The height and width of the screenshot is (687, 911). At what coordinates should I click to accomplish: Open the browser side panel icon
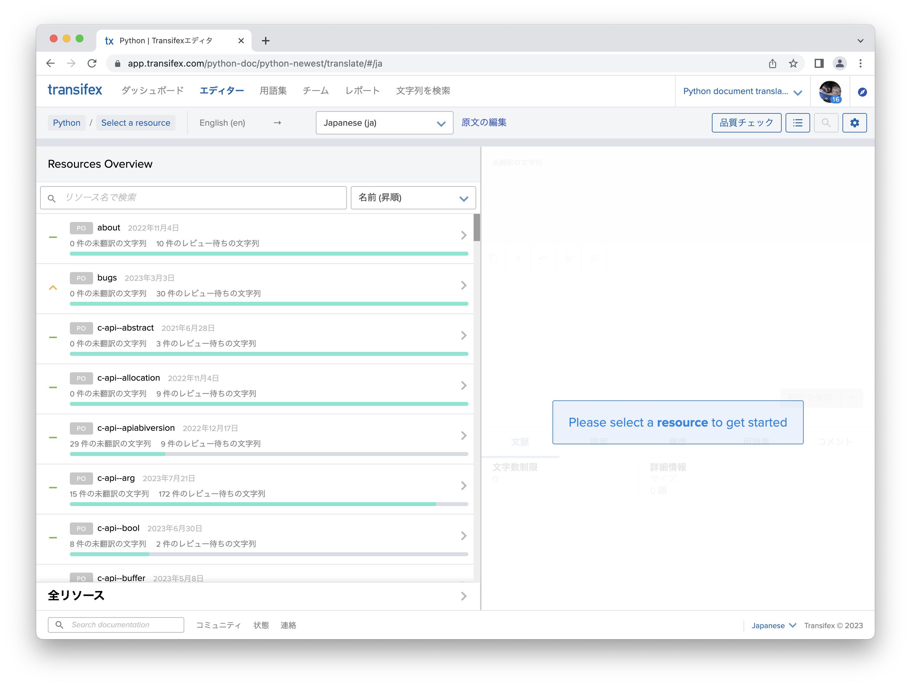tap(819, 63)
